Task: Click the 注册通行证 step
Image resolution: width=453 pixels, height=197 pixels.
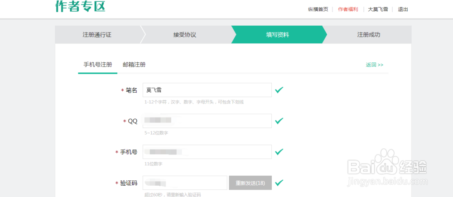Action: tap(97, 35)
